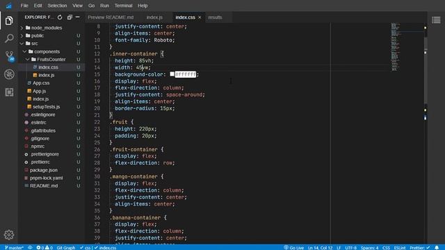Image resolution: width=445 pixels, height=250 pixels.
Task: Open notifications bell in status bar
Action: [x=437, y=247]
